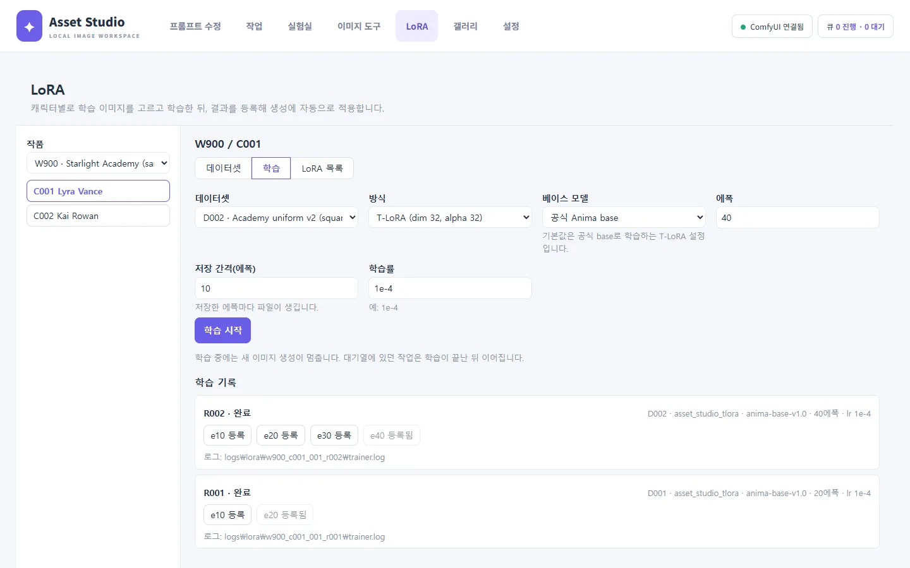Click R001 details text with 20에폭
This screenshot has width=910, height=568.
click(x=759, y=494)
